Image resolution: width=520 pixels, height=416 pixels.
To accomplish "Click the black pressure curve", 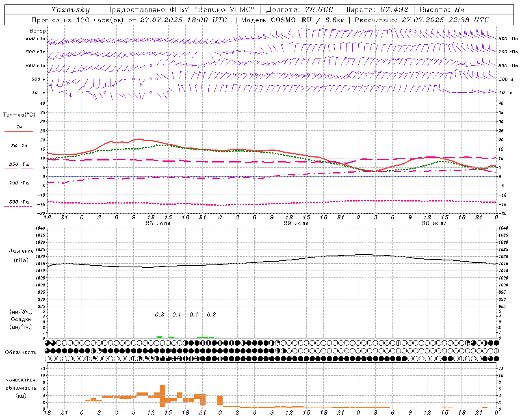I will point(272,261).
